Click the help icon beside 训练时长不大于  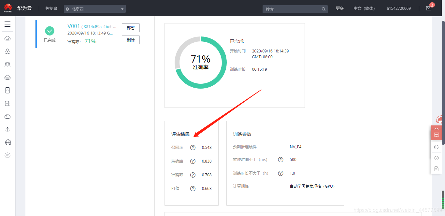(x=280, y=173)
